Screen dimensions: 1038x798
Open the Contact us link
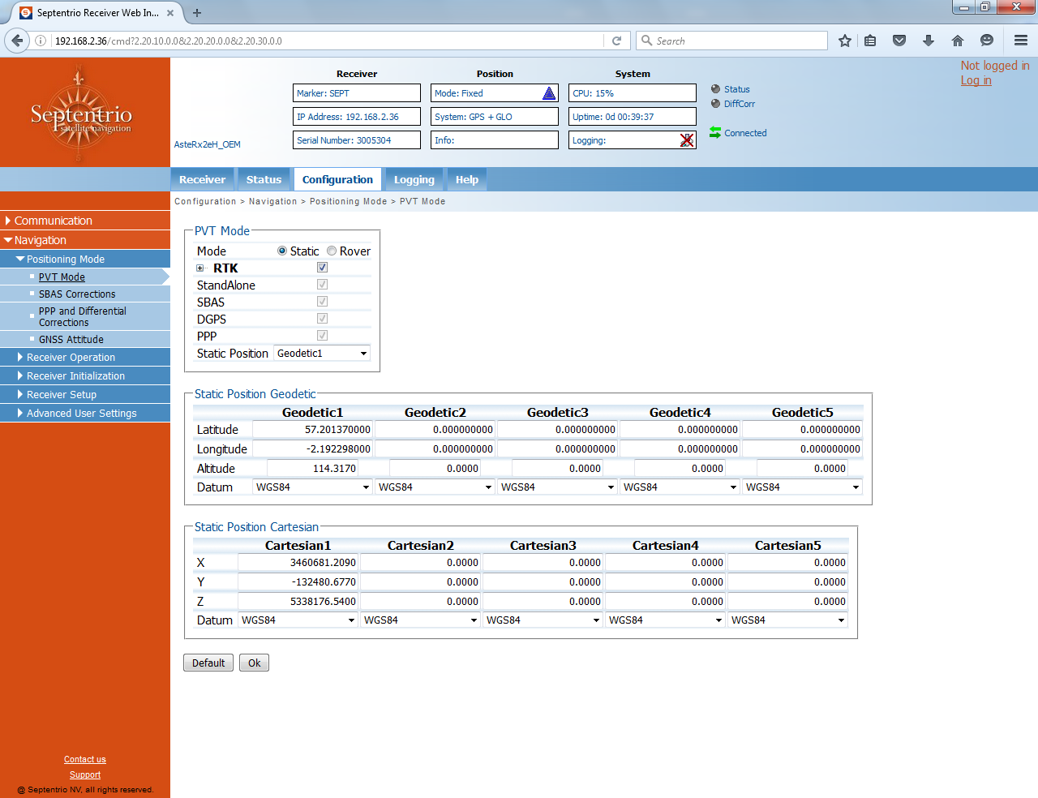pos(85,760)
